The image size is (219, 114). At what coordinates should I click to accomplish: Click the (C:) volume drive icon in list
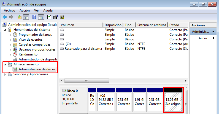coord(62,44)
